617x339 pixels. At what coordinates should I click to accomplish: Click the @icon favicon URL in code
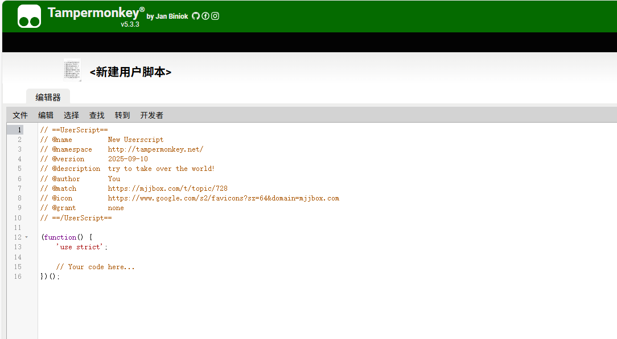(x=223, y=198)
